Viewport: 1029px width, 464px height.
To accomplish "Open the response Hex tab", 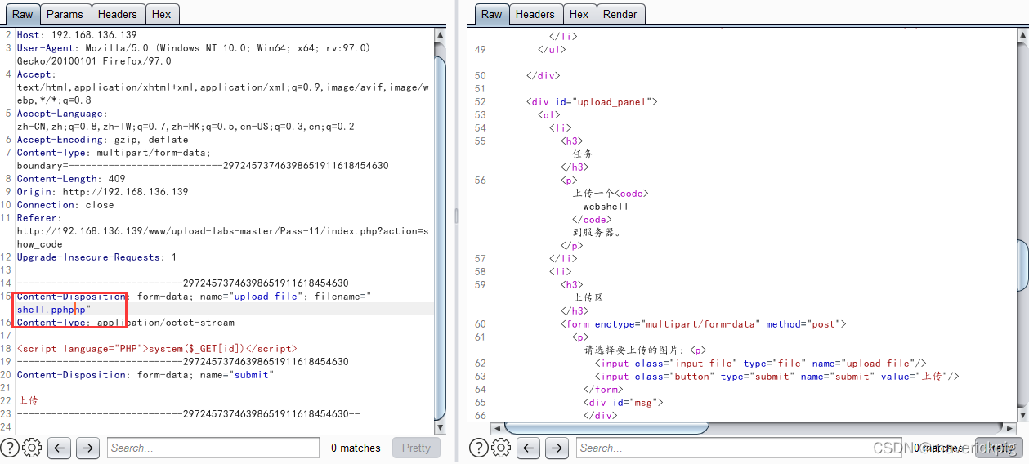I will click(579, 14).
